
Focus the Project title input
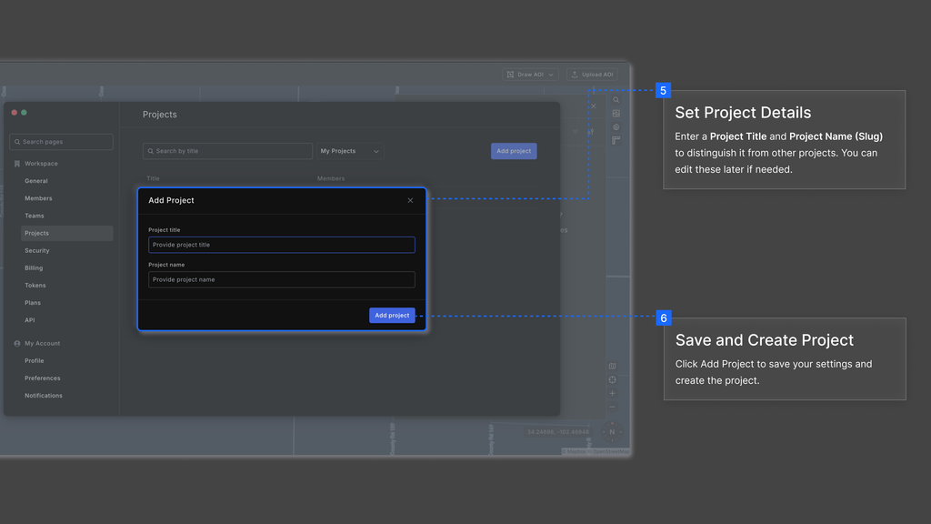click(282, 245)
